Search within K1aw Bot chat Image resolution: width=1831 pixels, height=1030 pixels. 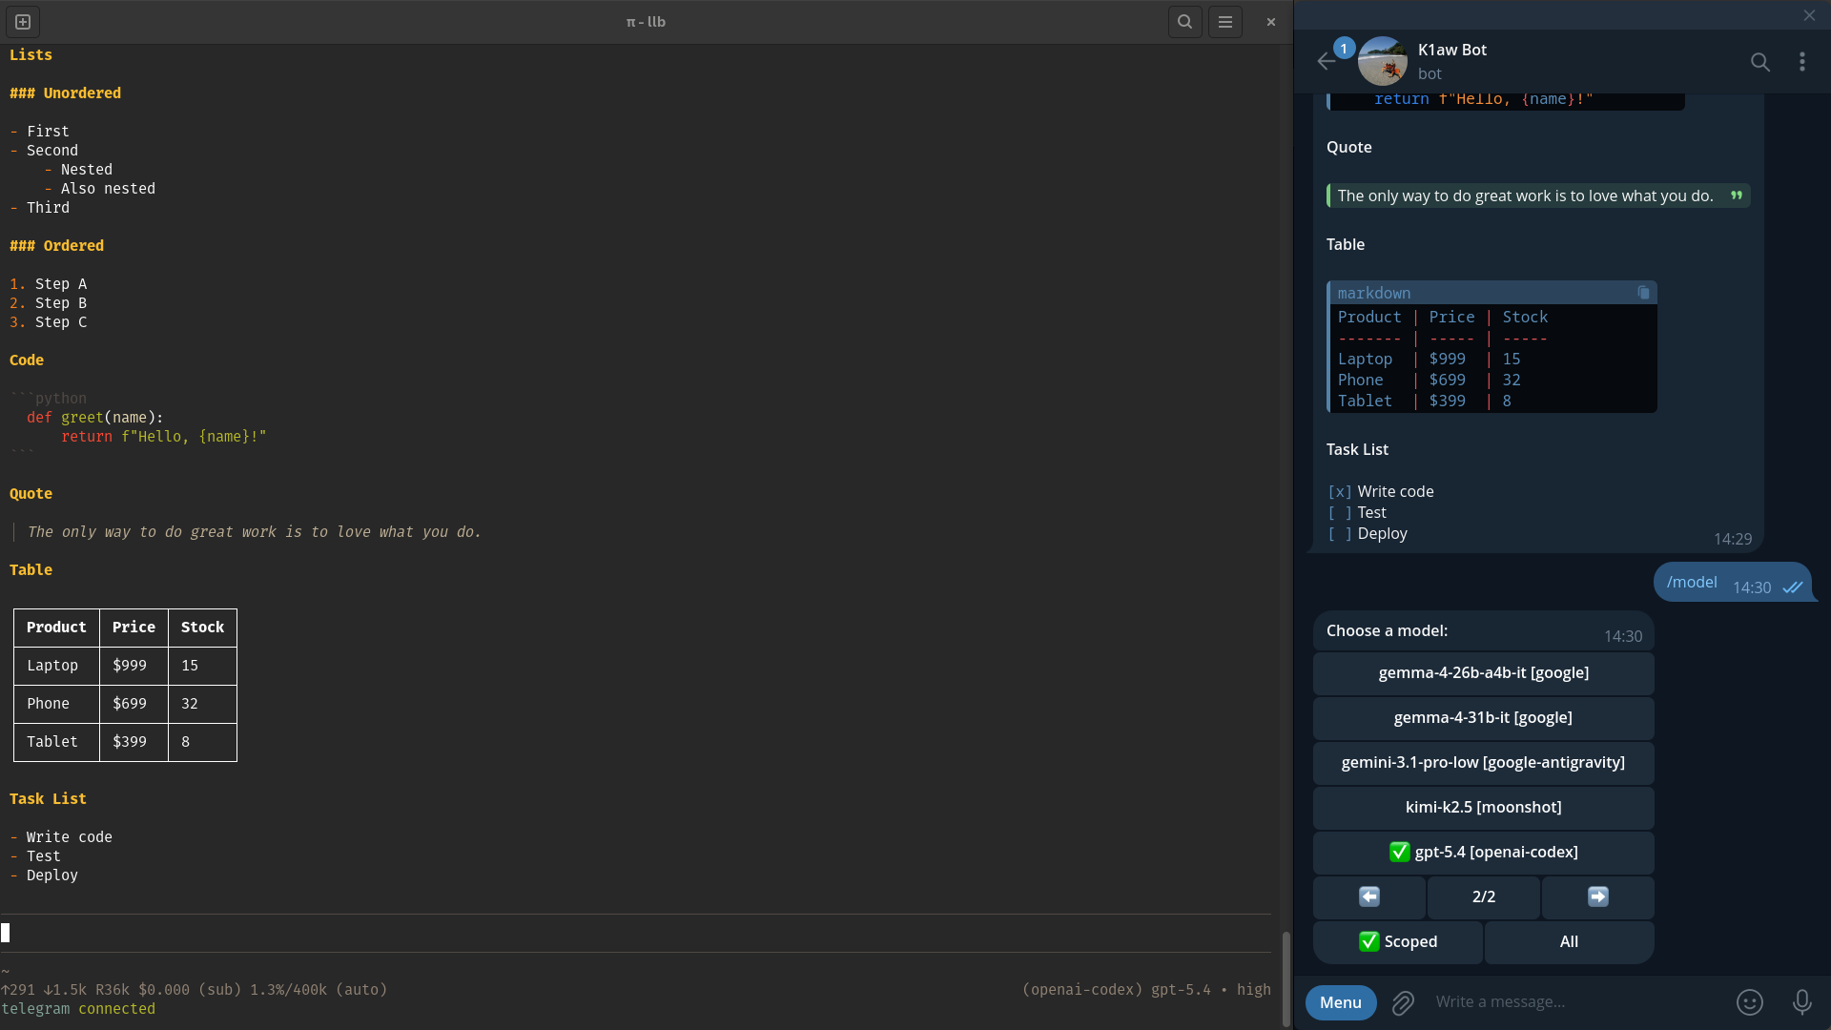[x=1759, y=62]
